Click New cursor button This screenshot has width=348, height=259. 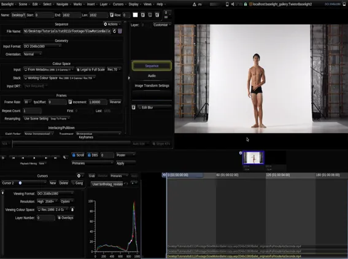(x=53, y=183)
